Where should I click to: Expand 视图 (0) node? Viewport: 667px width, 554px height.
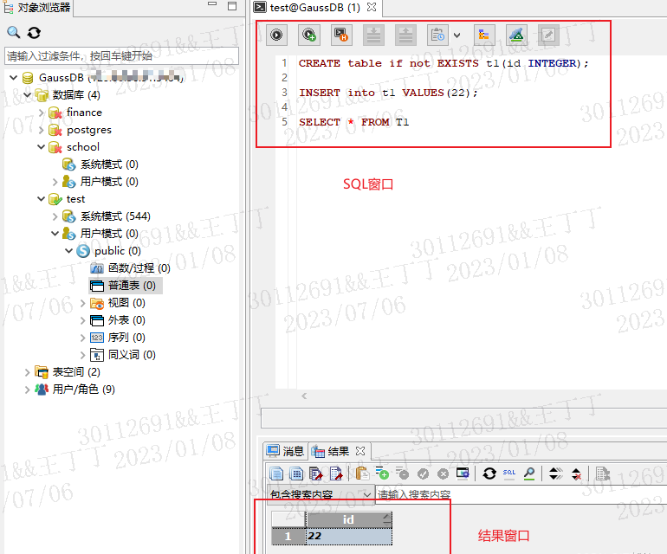point(83,303)
